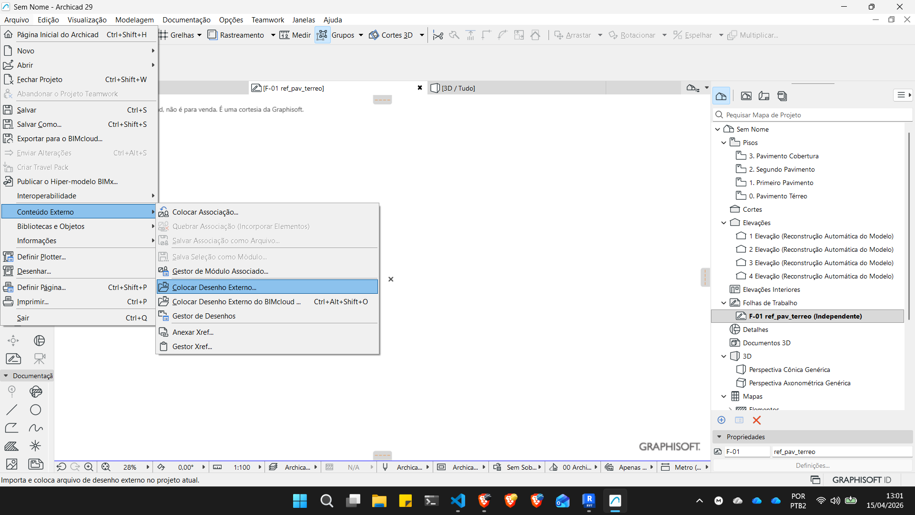Select Gestor de Desenhos menu entry

267,316
